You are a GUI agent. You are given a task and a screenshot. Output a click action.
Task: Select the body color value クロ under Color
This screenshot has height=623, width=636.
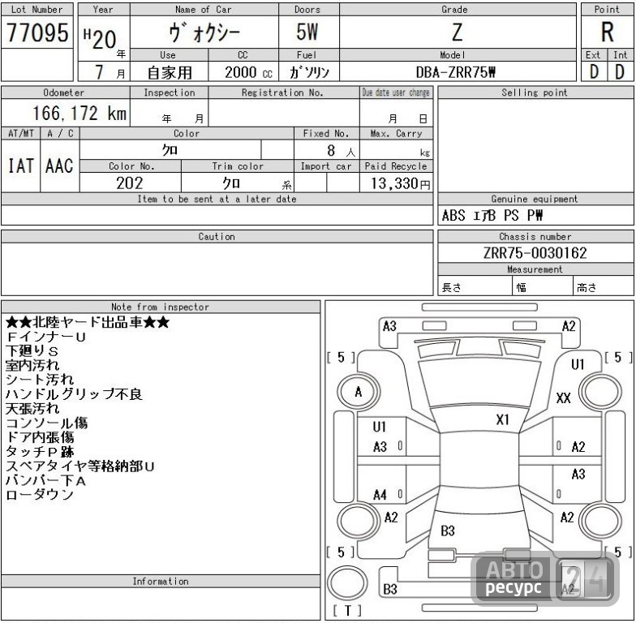pyautogui.click(x=170, y=150)
